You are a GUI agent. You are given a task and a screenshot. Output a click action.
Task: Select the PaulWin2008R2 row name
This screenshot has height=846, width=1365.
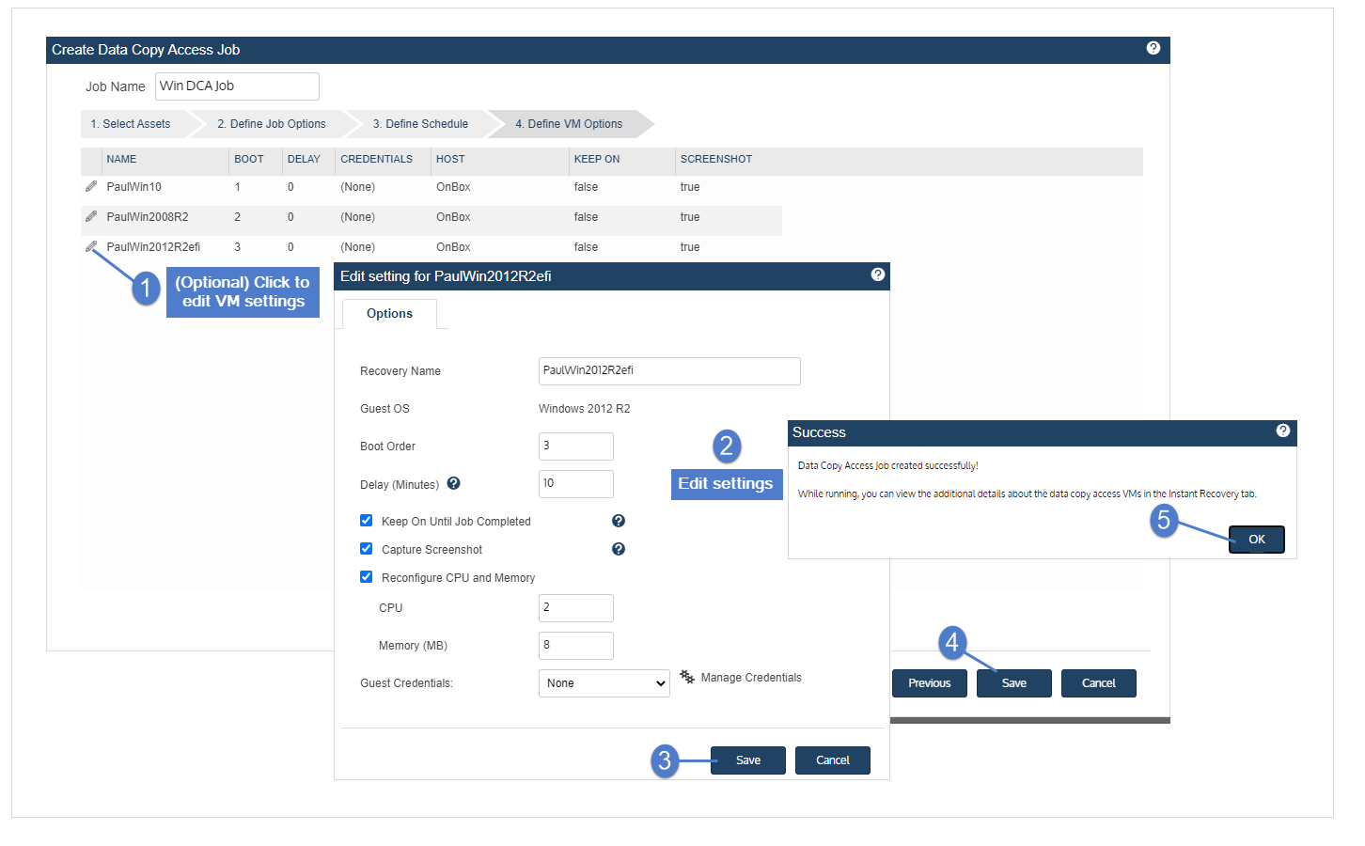tap(148, 217)
